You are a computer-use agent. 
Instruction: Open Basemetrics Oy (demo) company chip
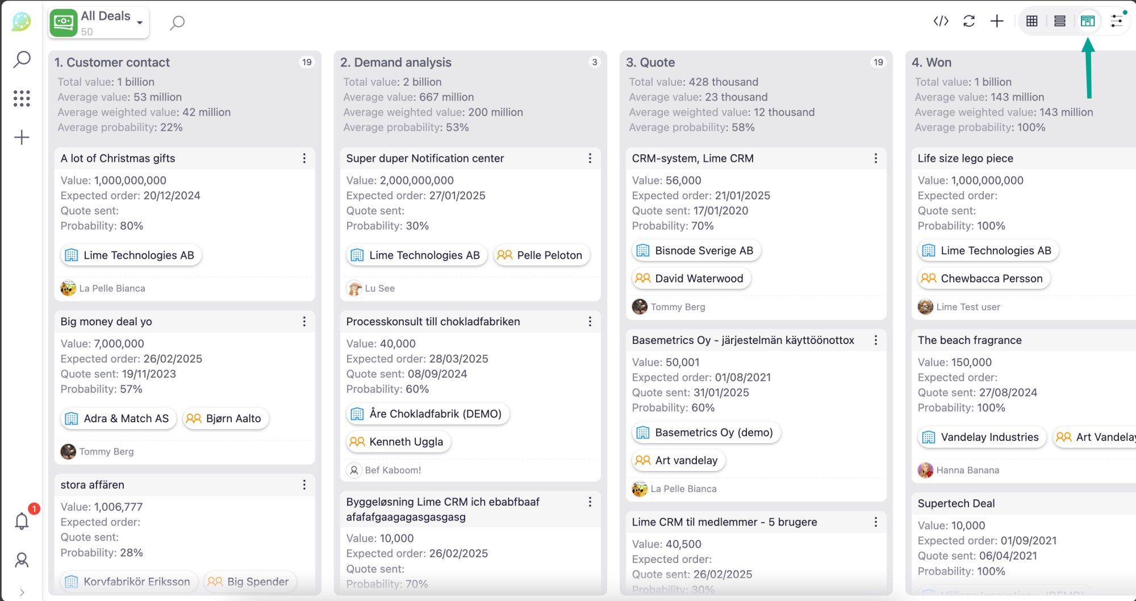coord(707,432)
